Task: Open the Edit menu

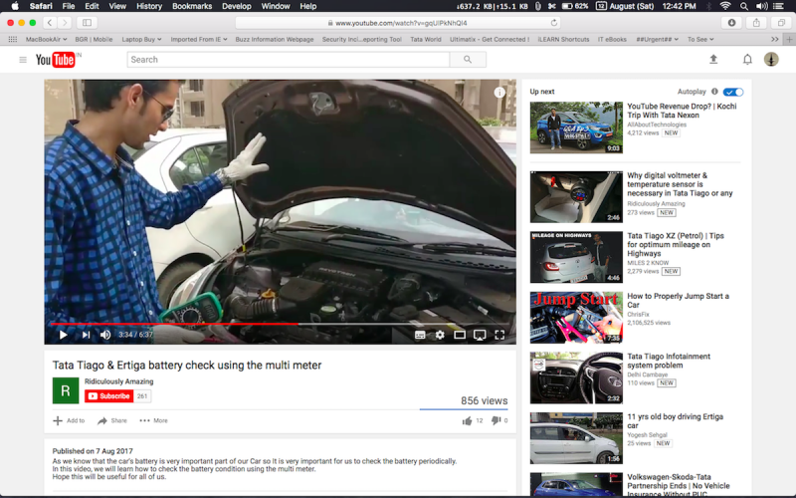Action: click(x=92, y=6)
